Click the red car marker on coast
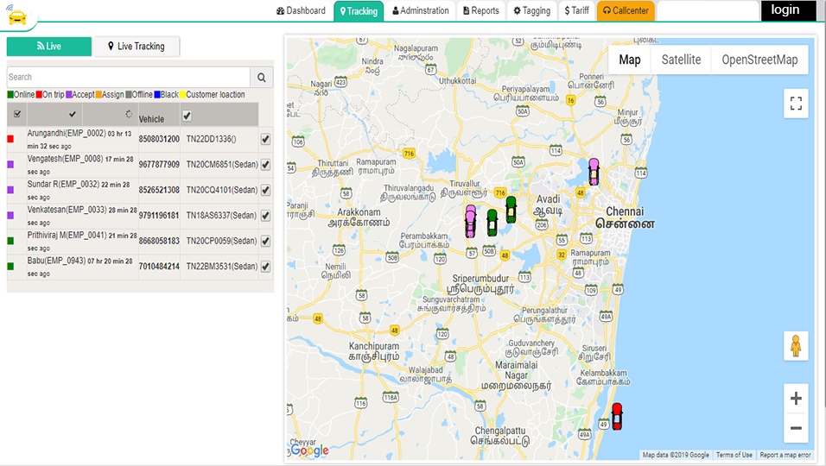 tap(617, 417)
